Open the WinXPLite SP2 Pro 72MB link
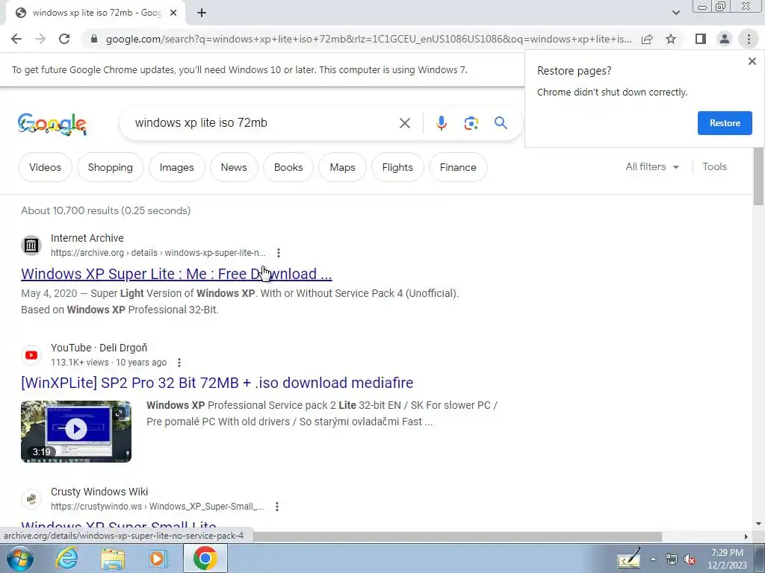Viewport: 765px width, 573px height. pyautogui.click(x=217, y=383)
